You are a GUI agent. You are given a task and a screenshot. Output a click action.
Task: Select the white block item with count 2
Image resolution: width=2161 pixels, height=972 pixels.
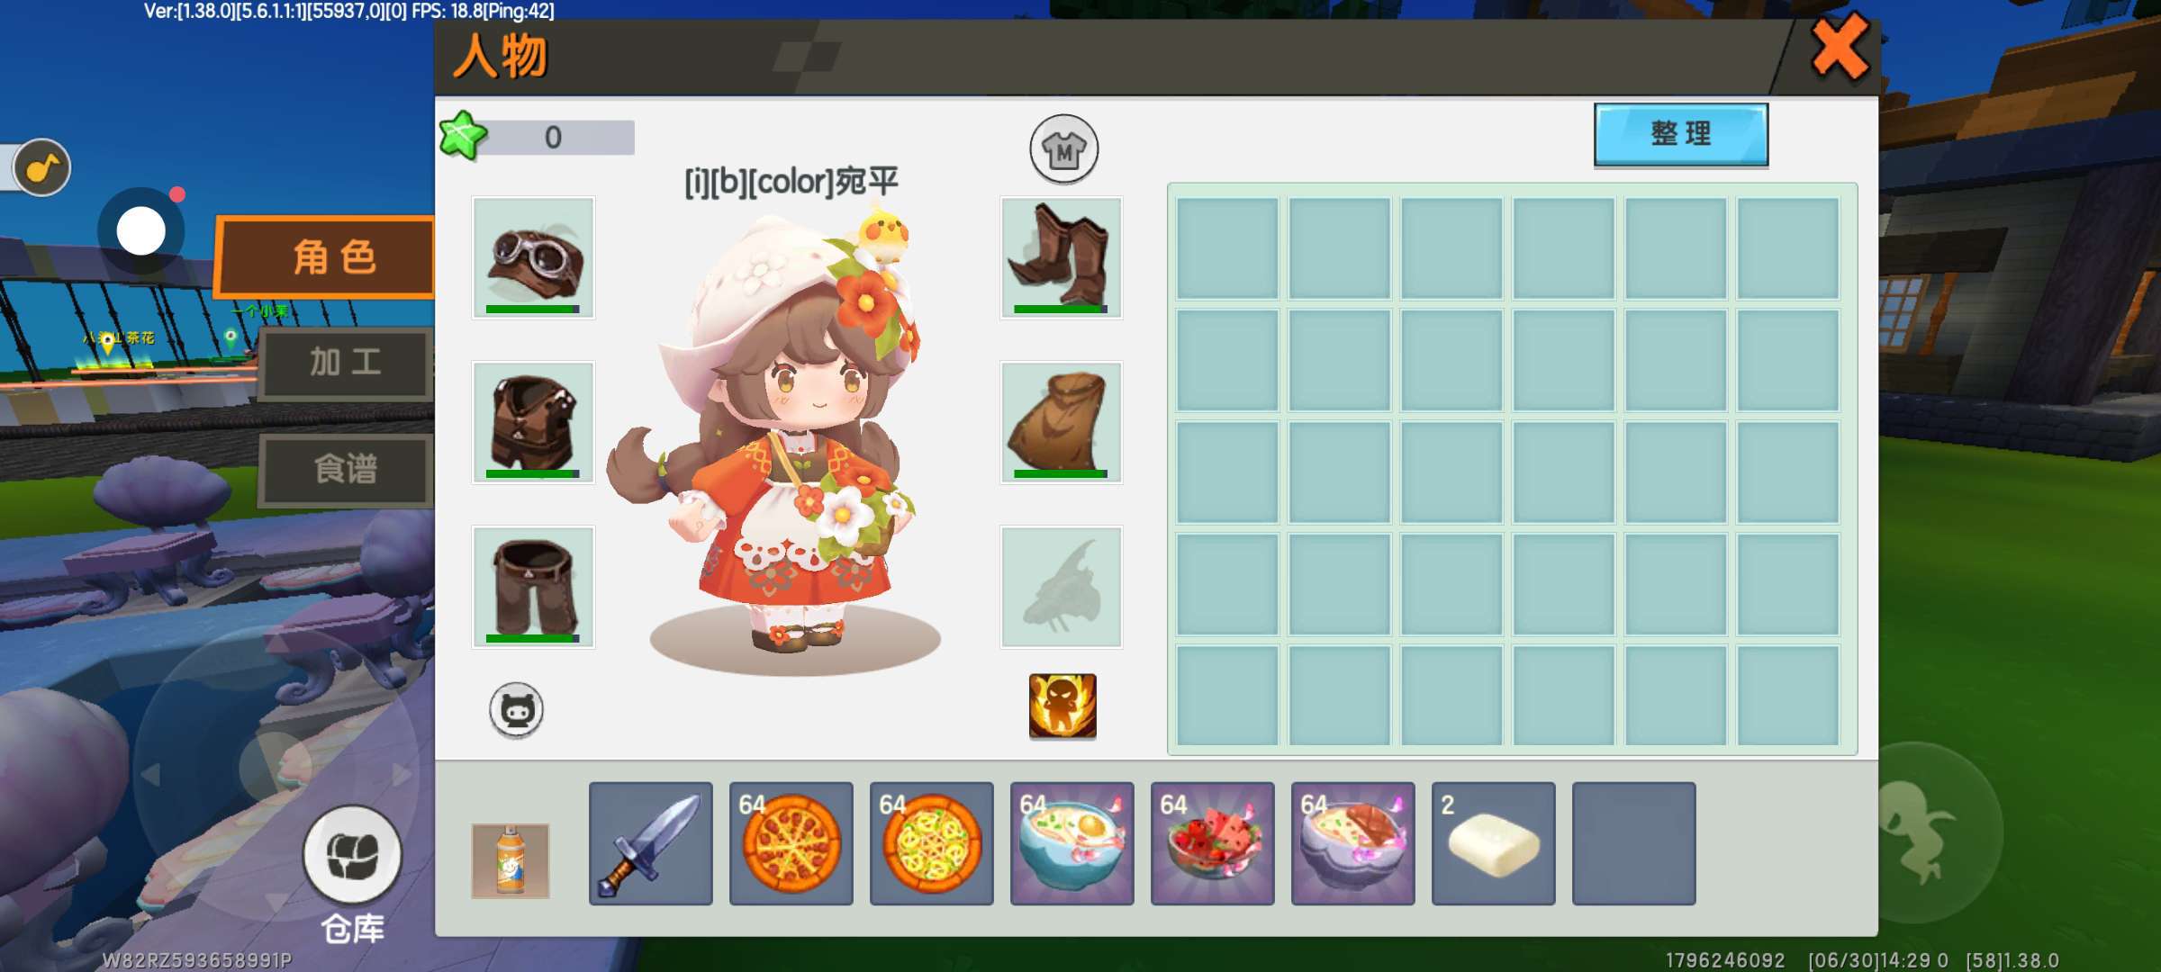click(1493, 843)
